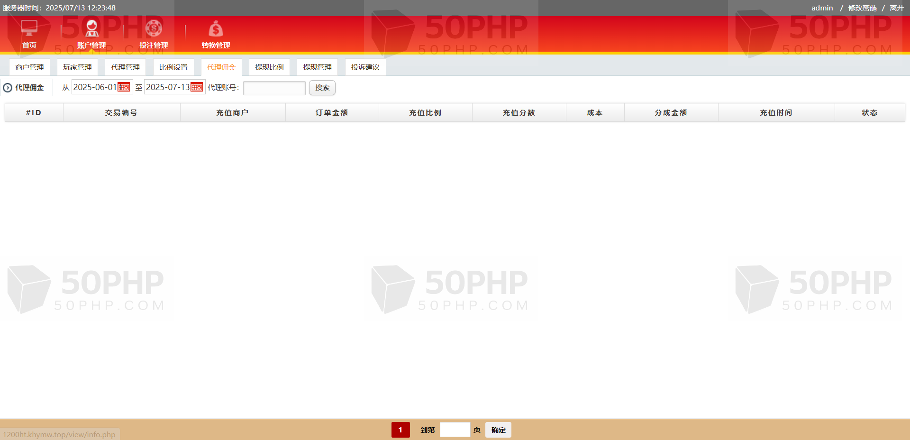Screen dimensions: 910x440
Task: Open the 代理管理 tab
Action: (x=125, y=67)
